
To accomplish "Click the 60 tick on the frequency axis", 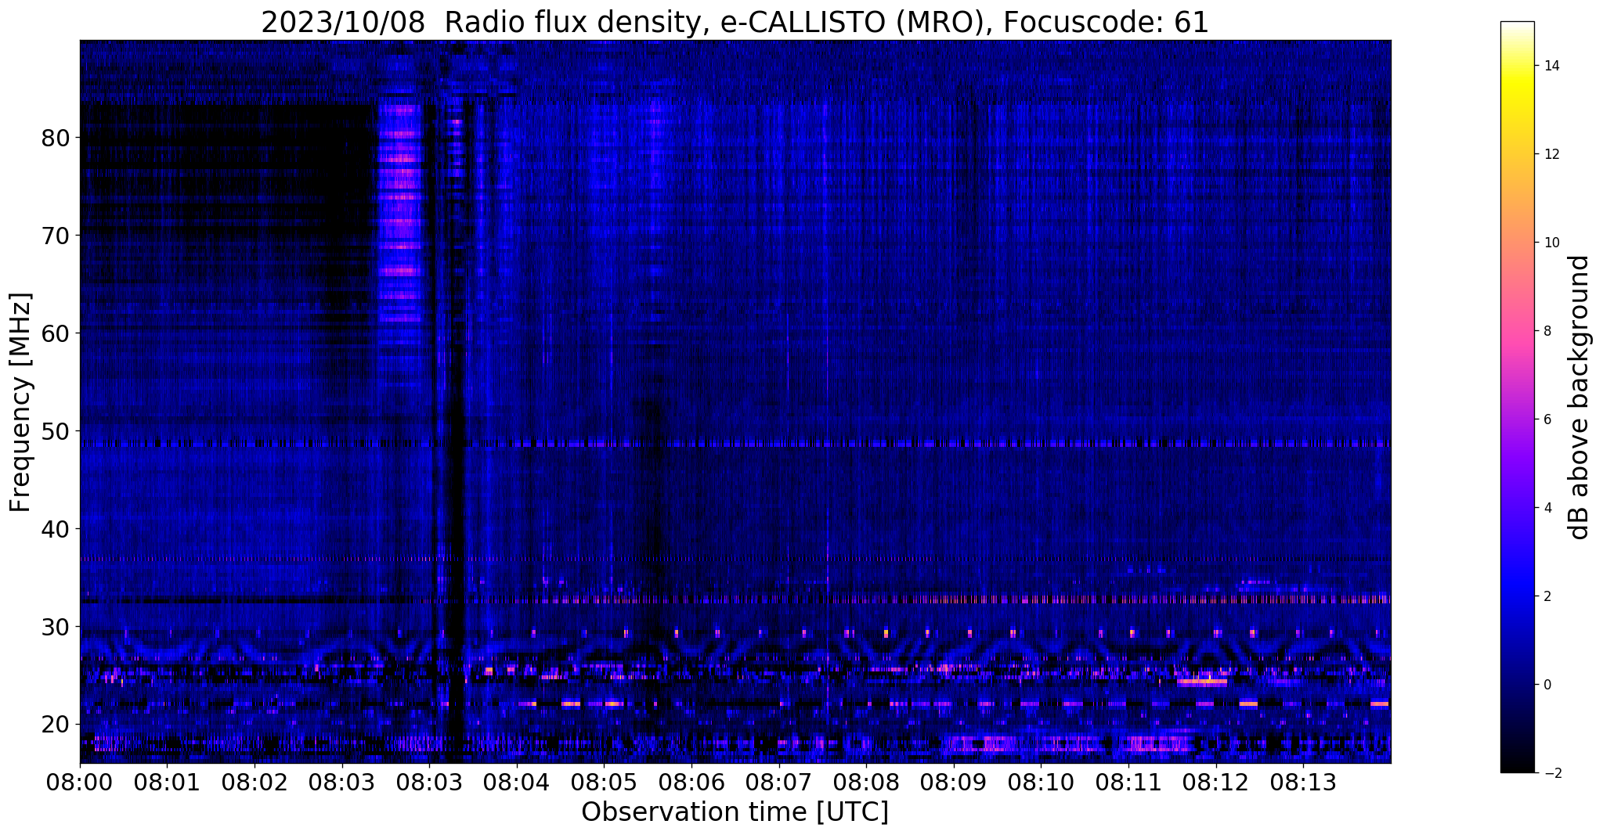I will 55,333.
